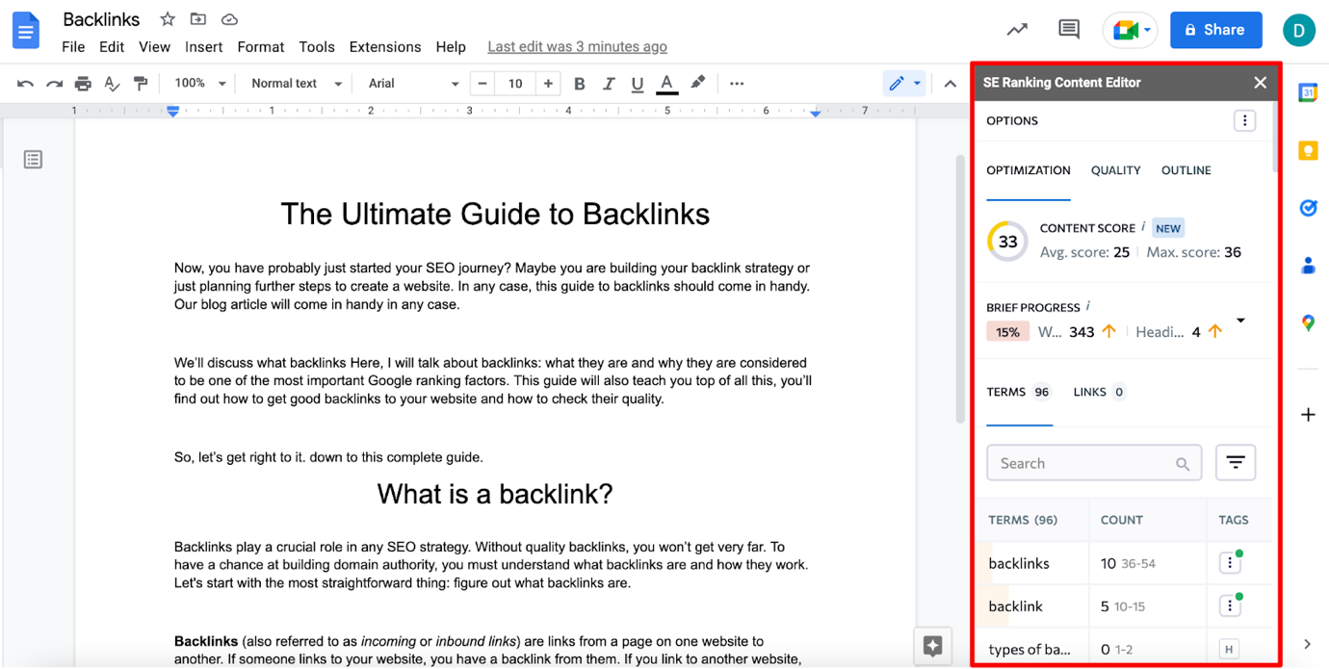Open tags menu for backlink term
1329x669 pixels.
[1230, 606]
